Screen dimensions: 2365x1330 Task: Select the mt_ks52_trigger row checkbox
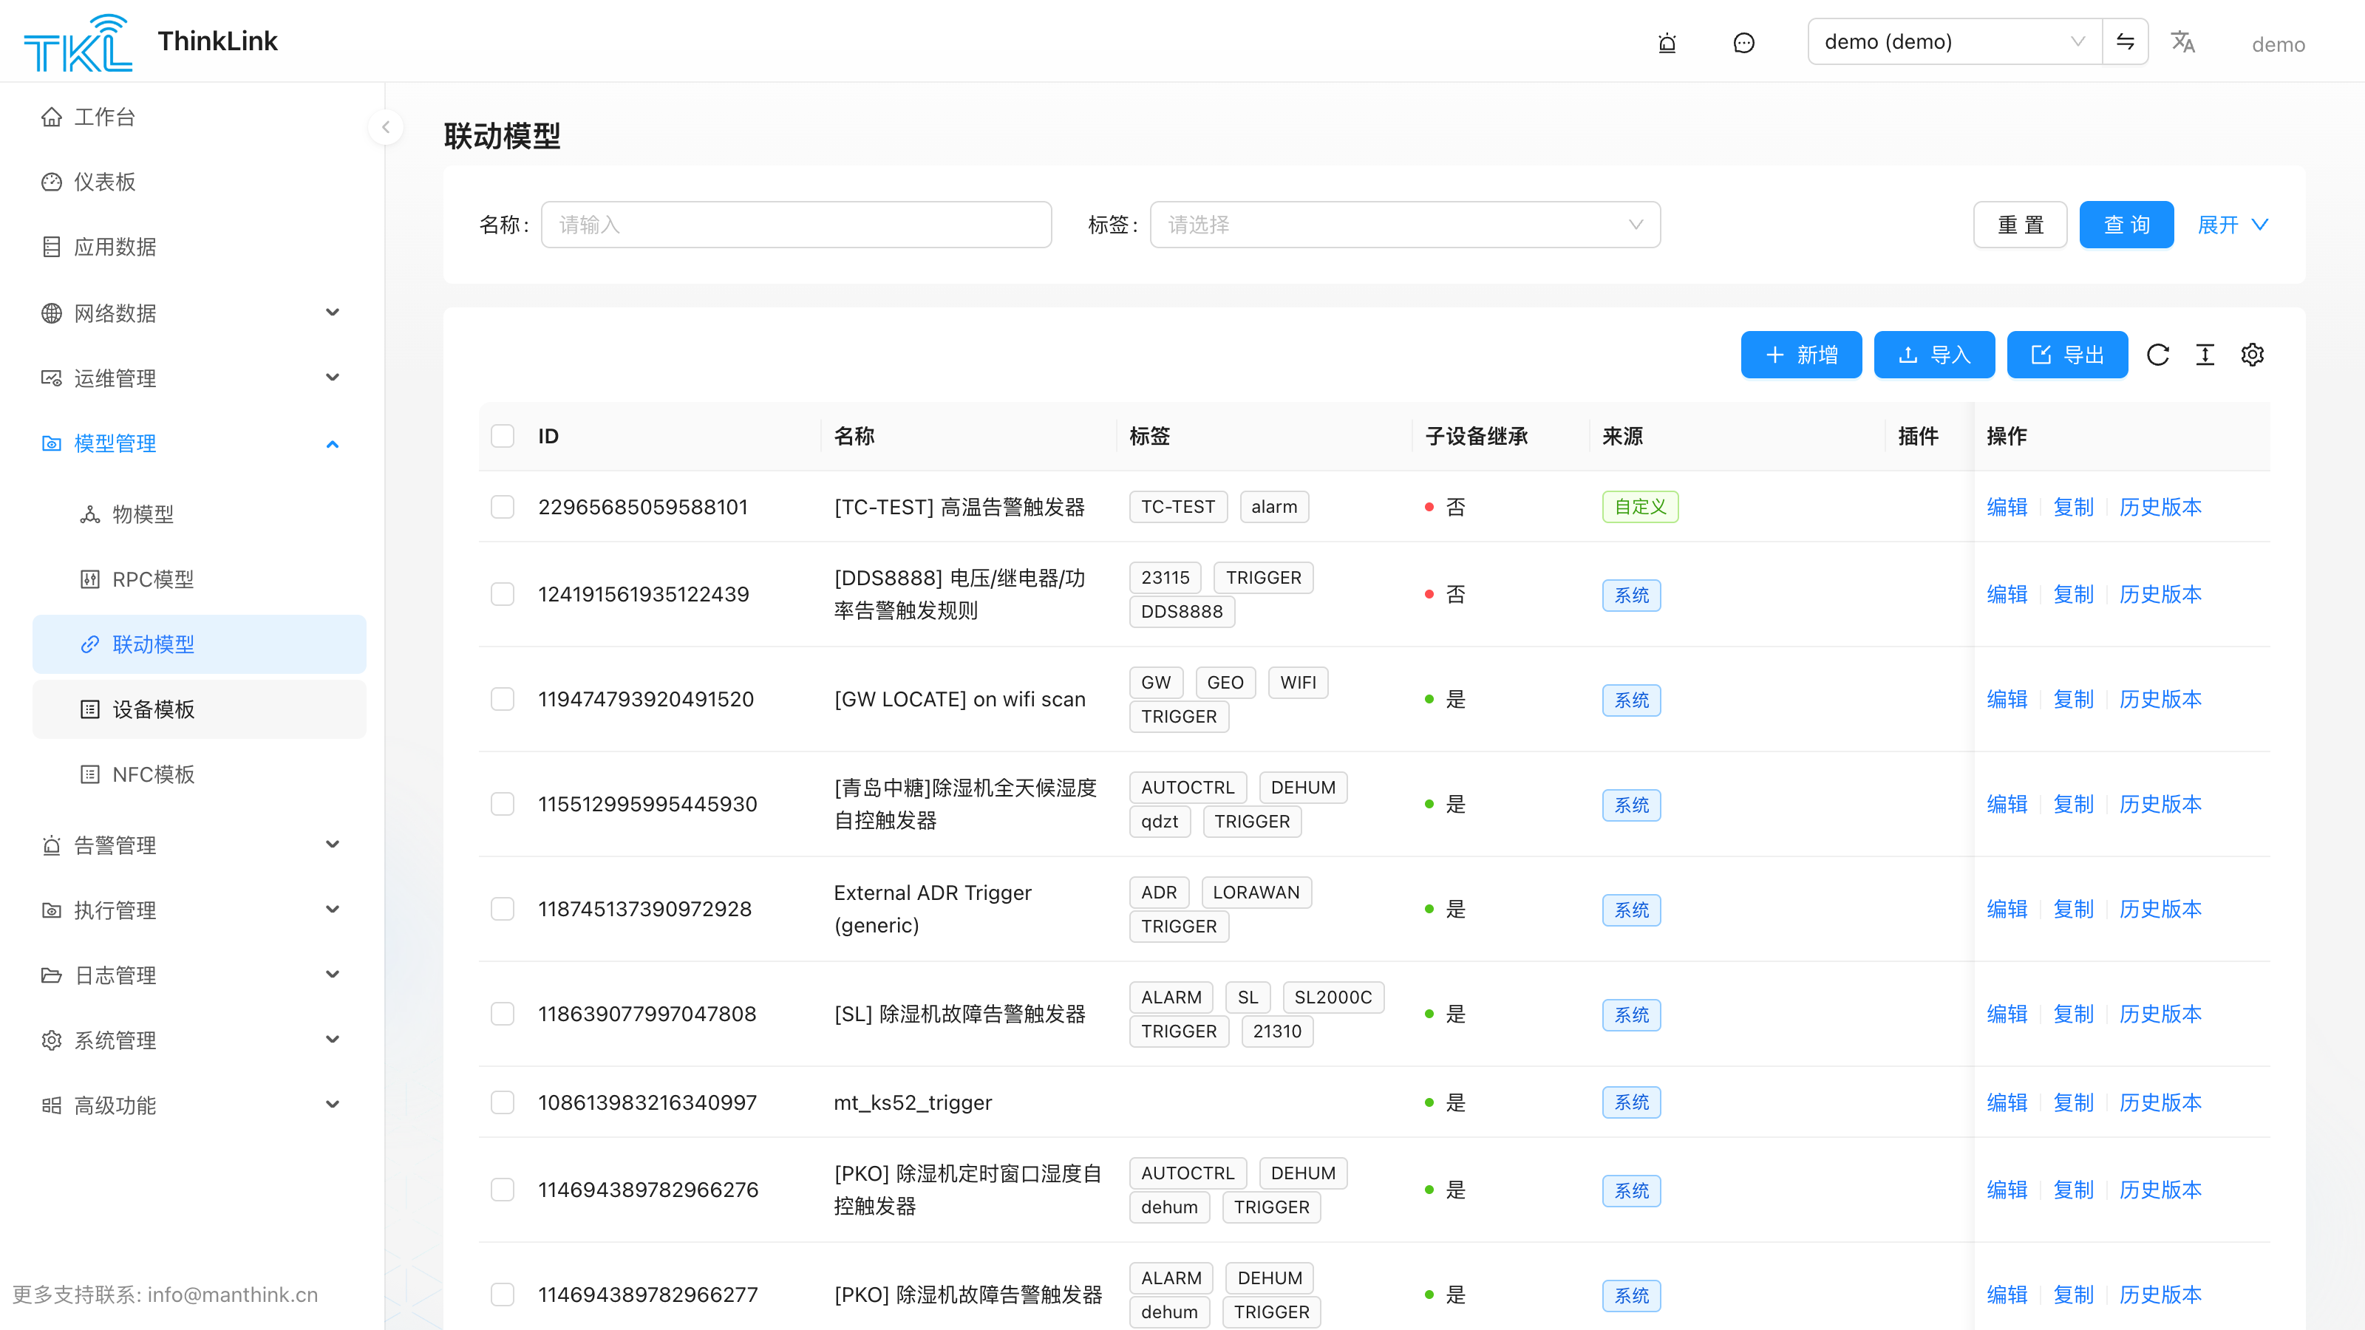tap(503, 1102)
